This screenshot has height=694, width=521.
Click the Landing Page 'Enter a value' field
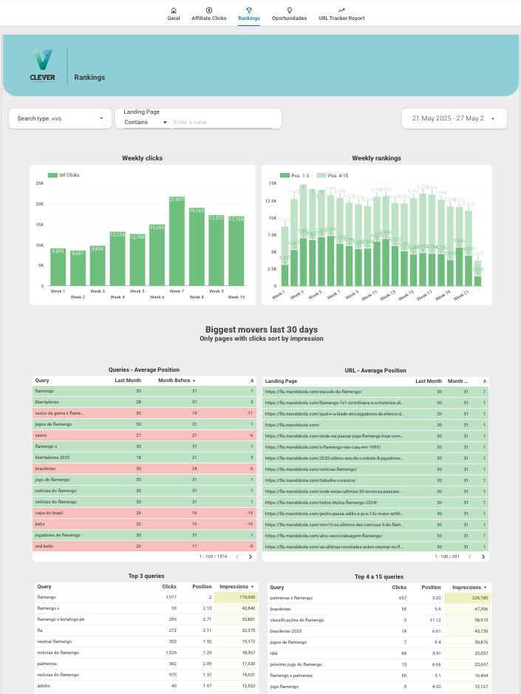coord(222,122)
